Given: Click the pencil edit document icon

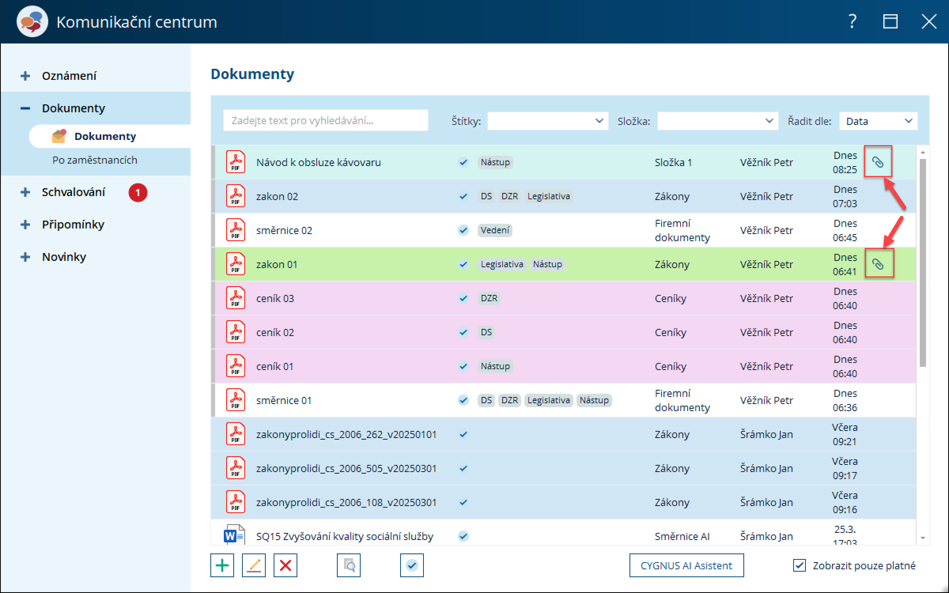Looking at the screenshot, I should pos(253,565).
